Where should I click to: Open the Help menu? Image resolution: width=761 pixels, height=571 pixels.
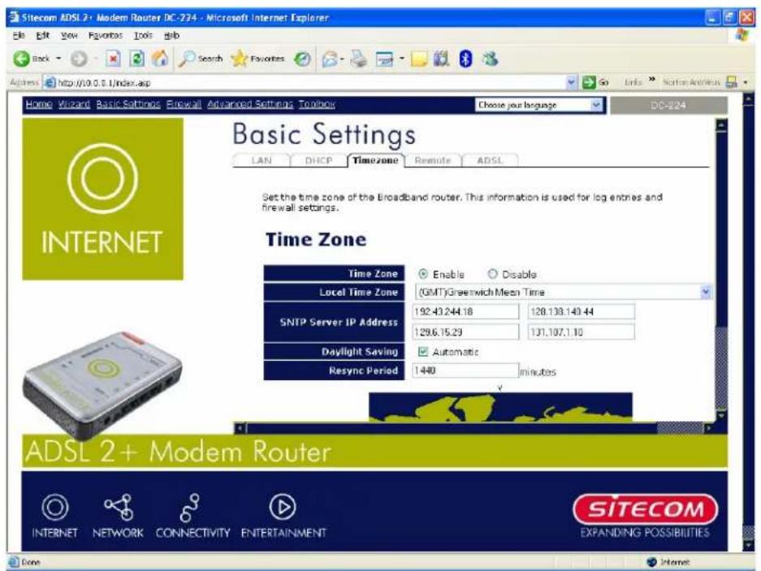[x=171, y=36]
